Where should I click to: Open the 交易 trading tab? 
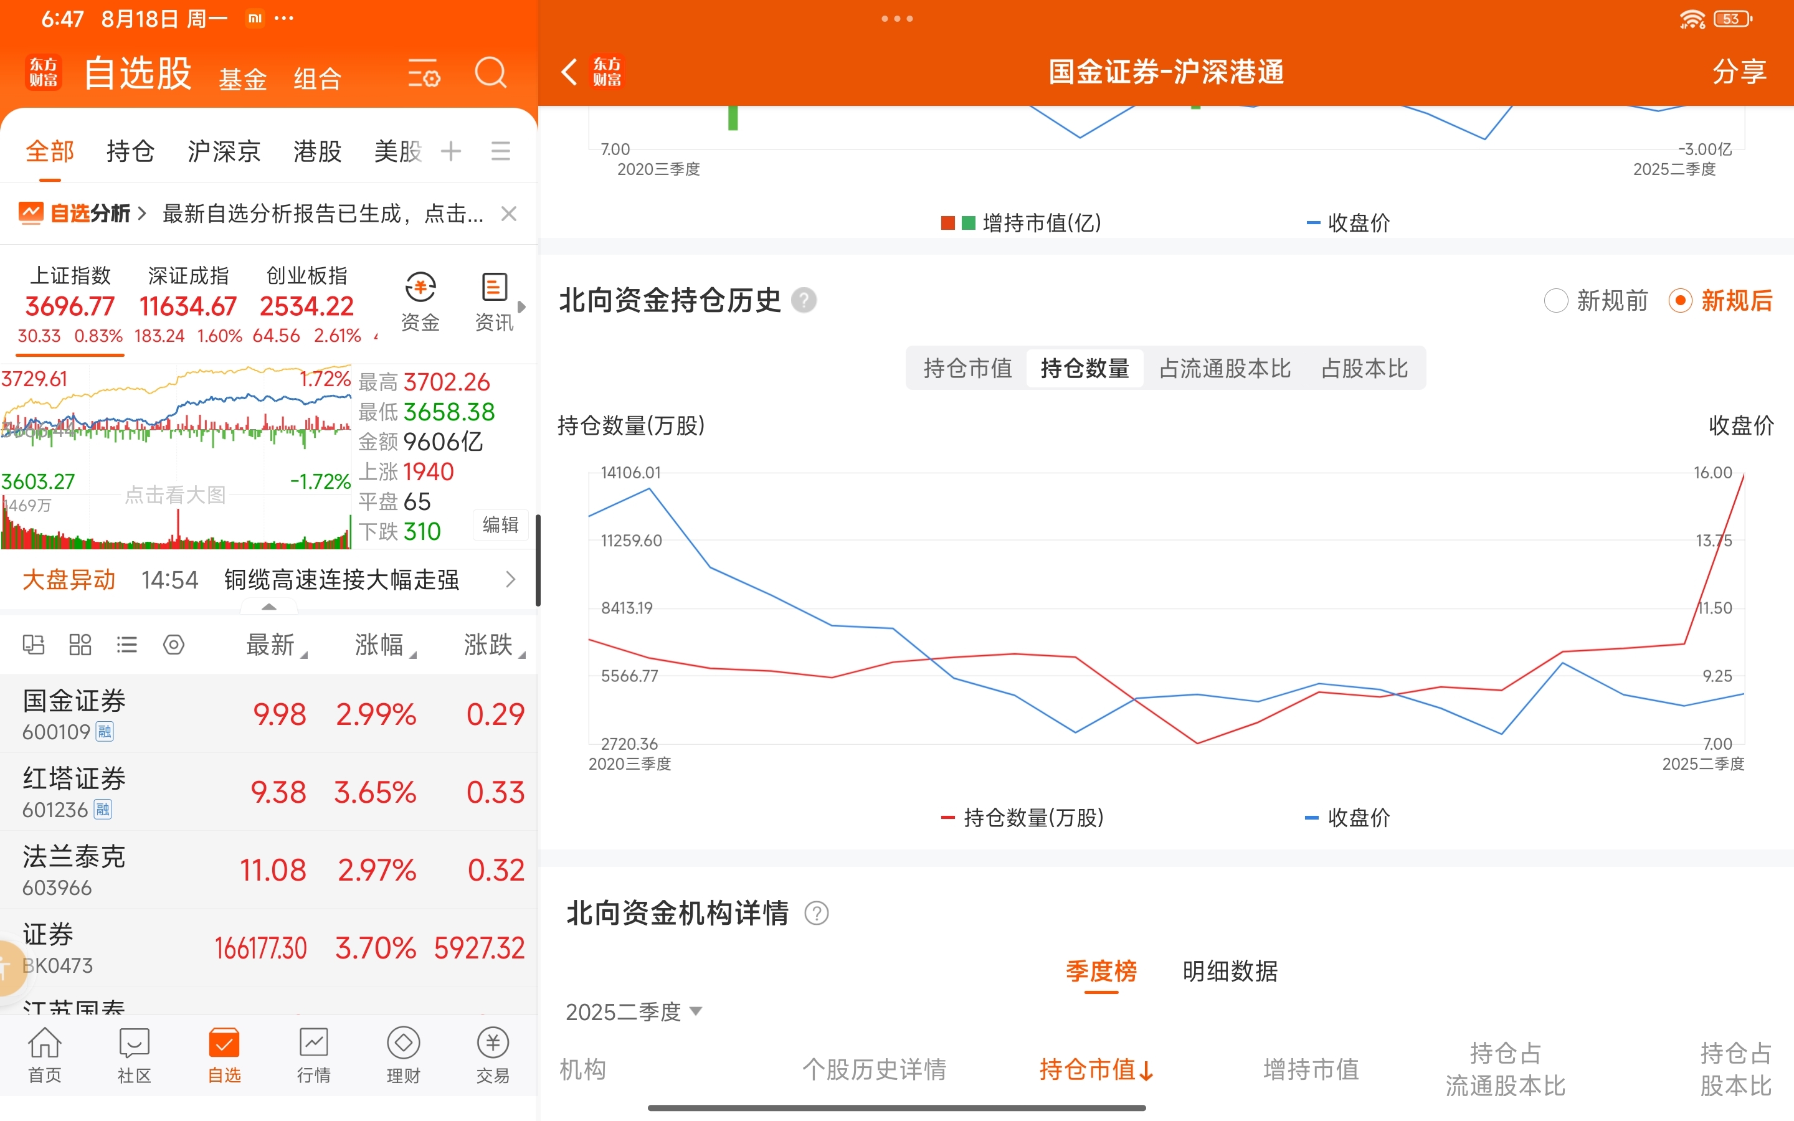(493, 1055)
